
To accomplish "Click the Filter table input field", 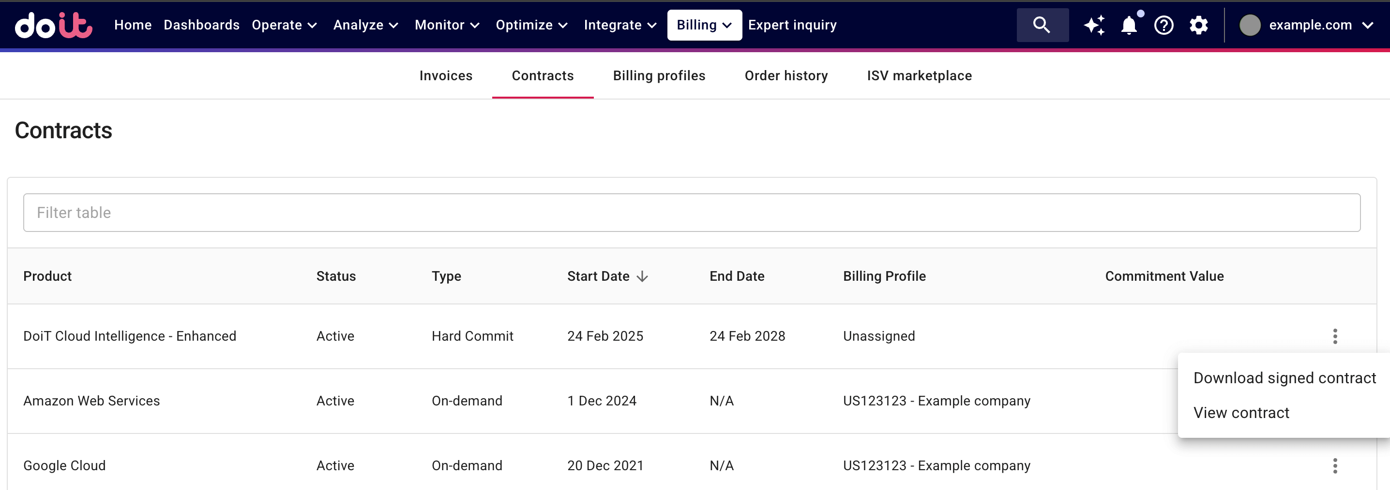I will pos(692,213).
